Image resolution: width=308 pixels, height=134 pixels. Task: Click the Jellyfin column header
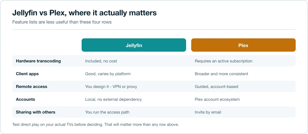coord(134,45)
